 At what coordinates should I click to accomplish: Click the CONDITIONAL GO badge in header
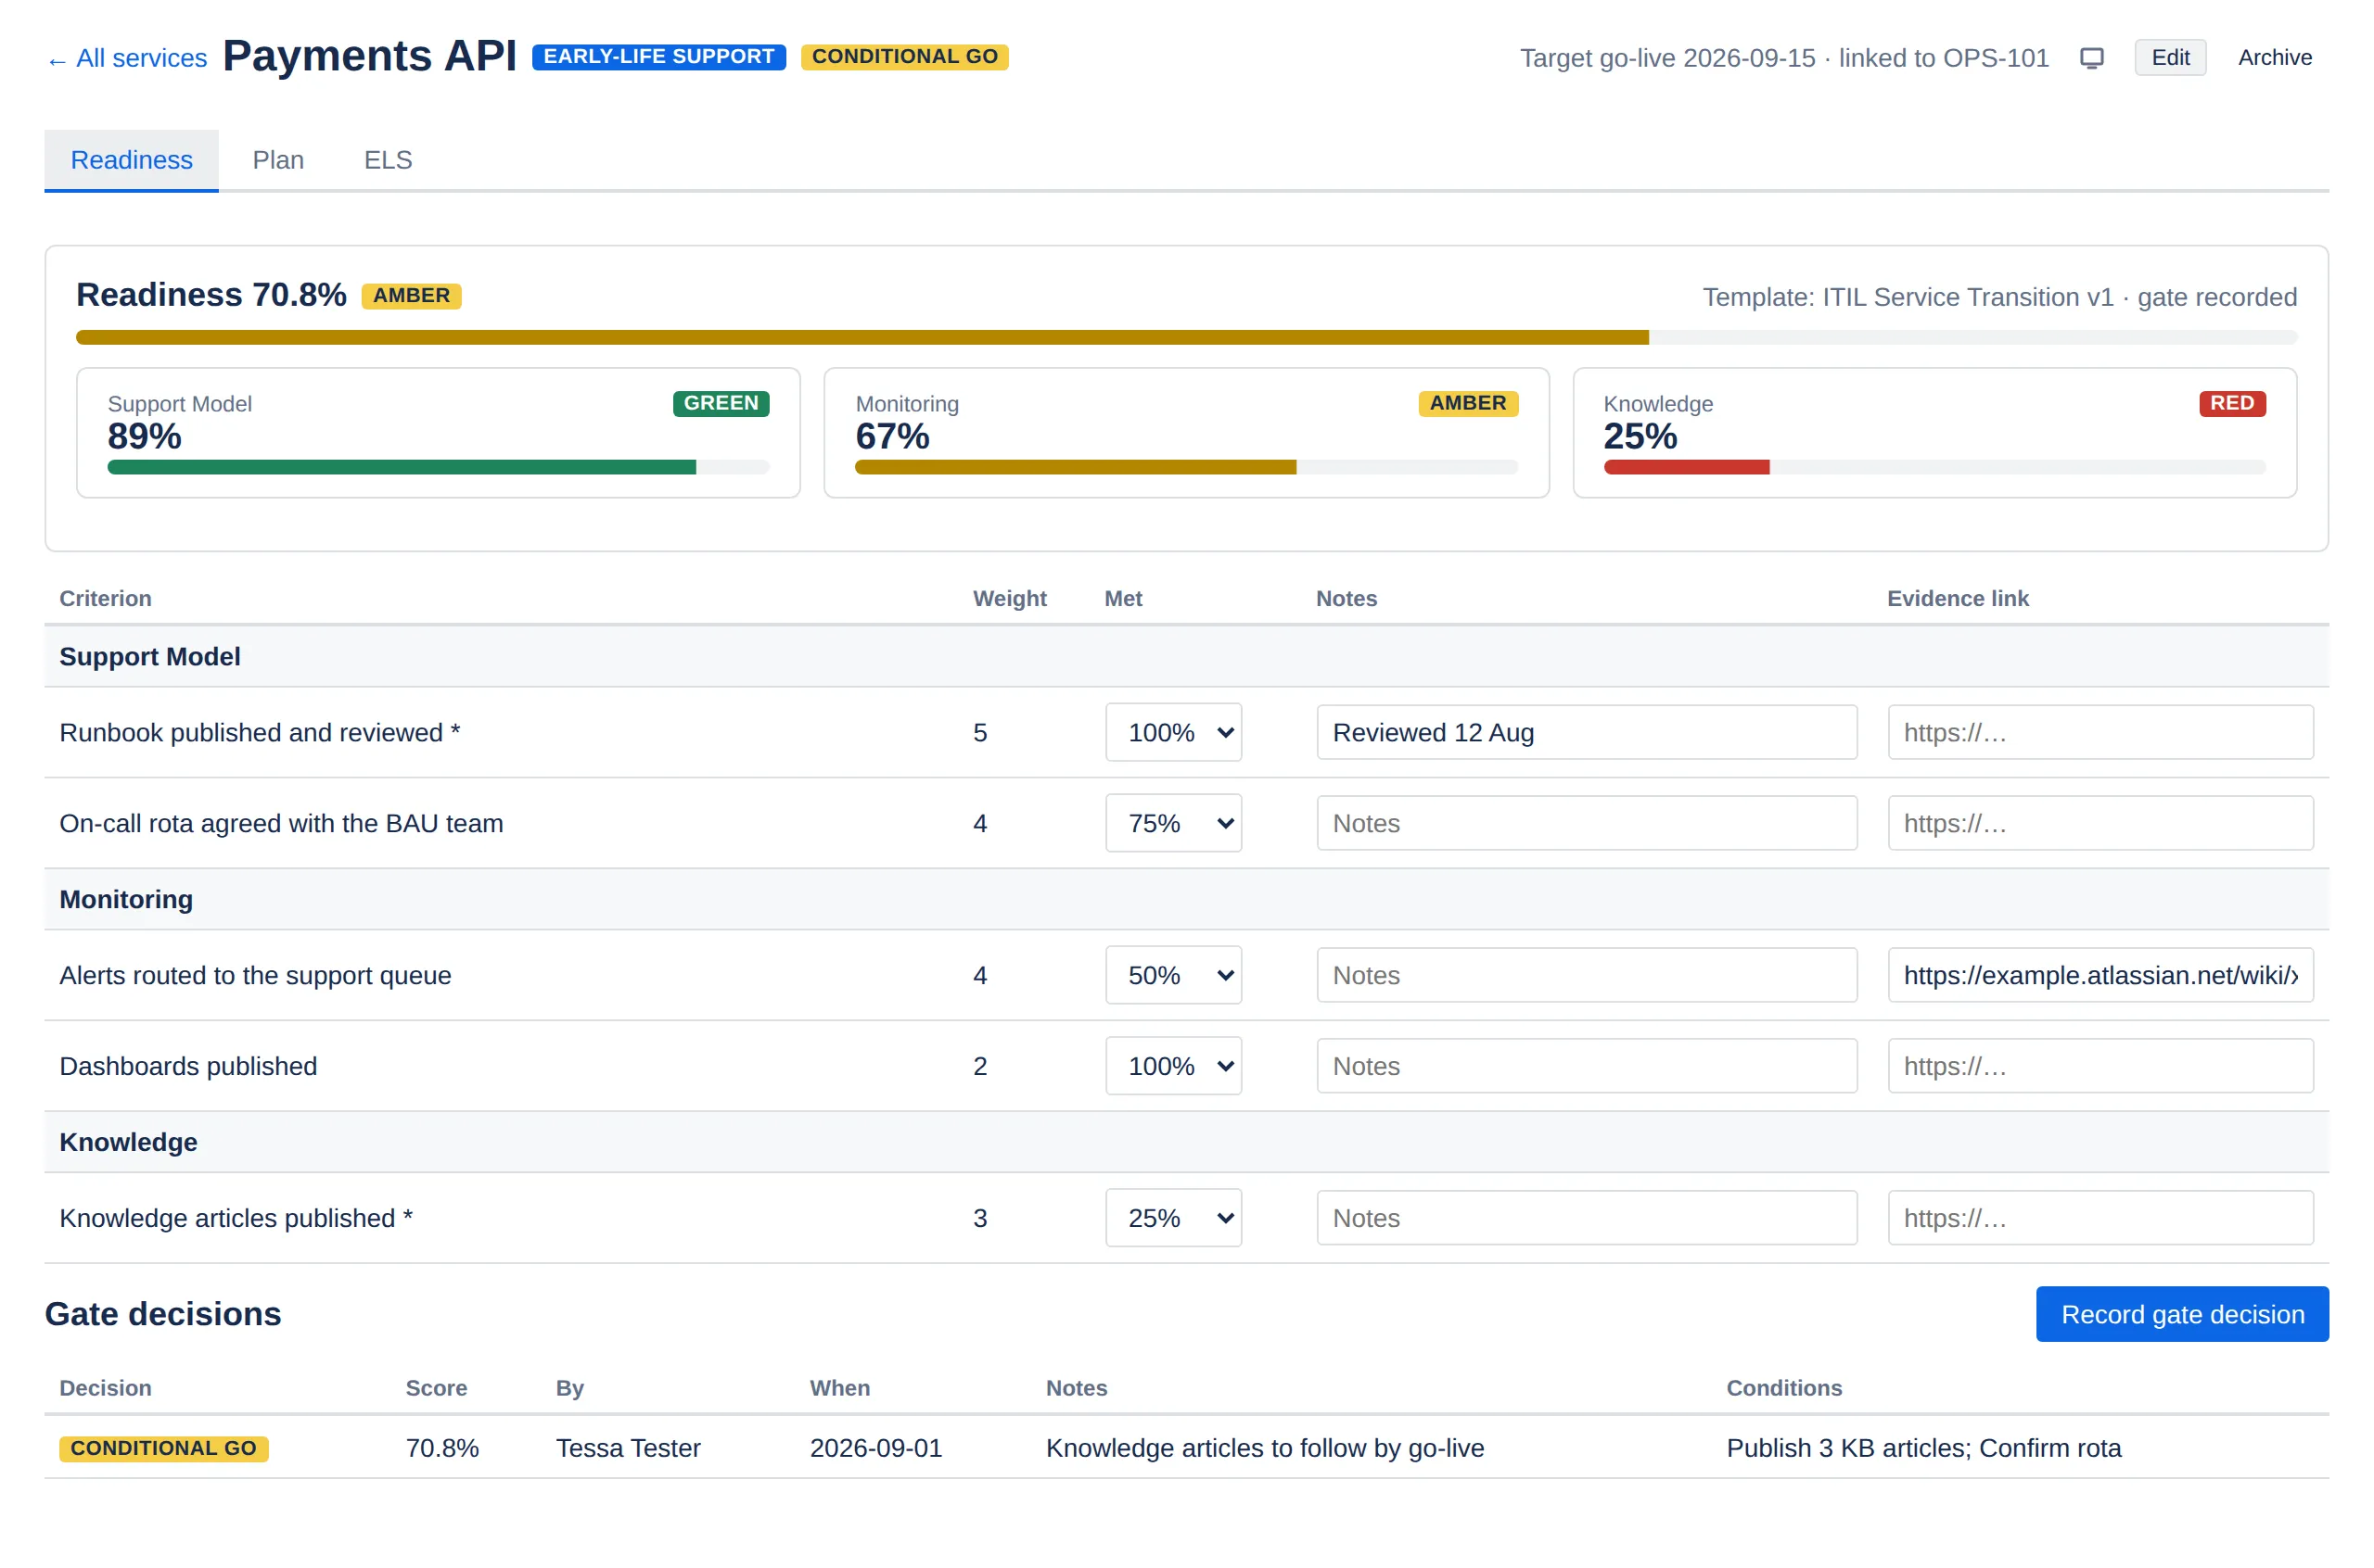[904, 57]
